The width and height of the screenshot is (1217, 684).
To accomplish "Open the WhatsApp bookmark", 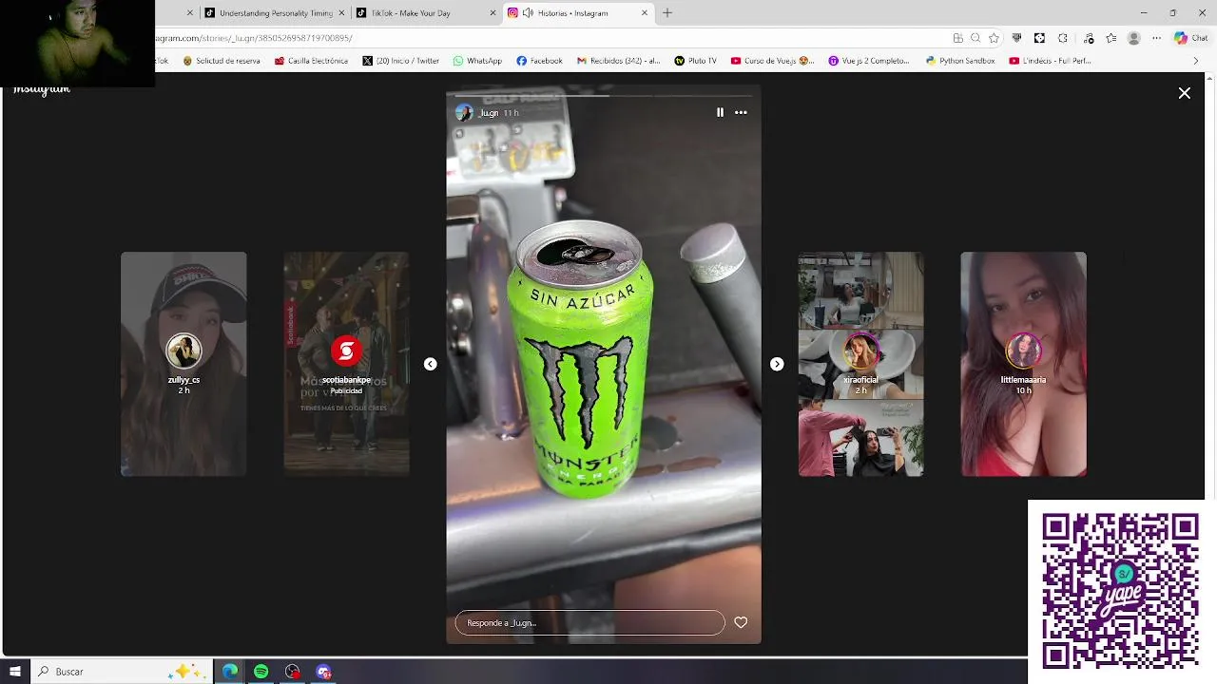I will (477, 61).
